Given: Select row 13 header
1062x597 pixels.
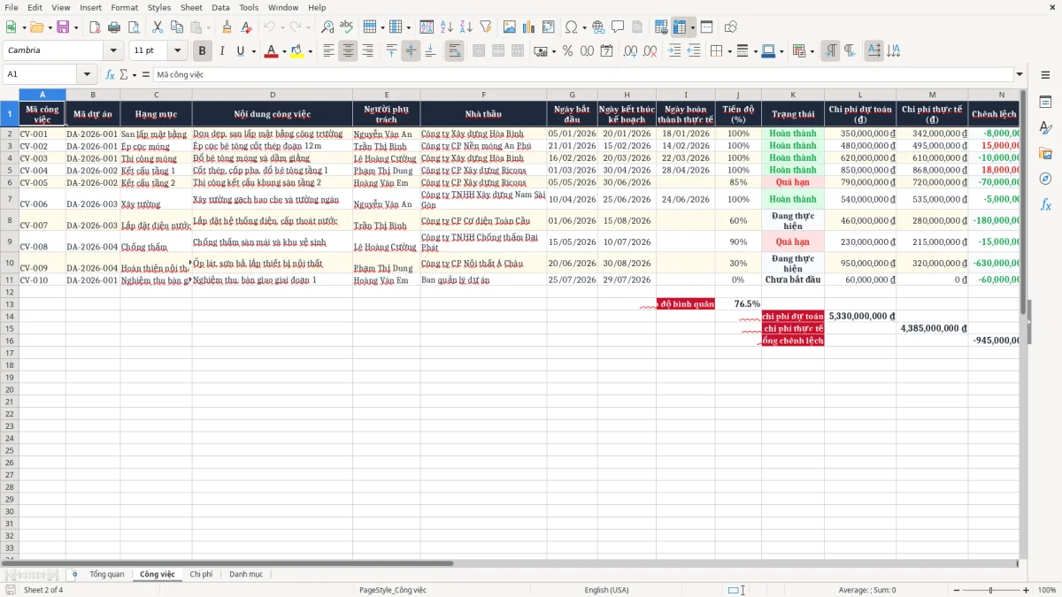Looking at the screenshot, I should click(x=9, y=303).
